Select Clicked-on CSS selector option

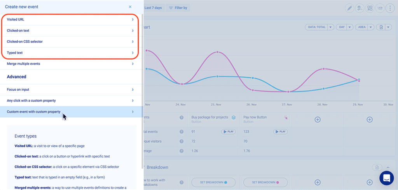tap(70, 41)
